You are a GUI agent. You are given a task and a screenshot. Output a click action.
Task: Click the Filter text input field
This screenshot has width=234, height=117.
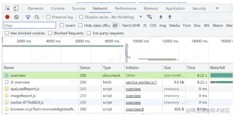click(29, 25)
